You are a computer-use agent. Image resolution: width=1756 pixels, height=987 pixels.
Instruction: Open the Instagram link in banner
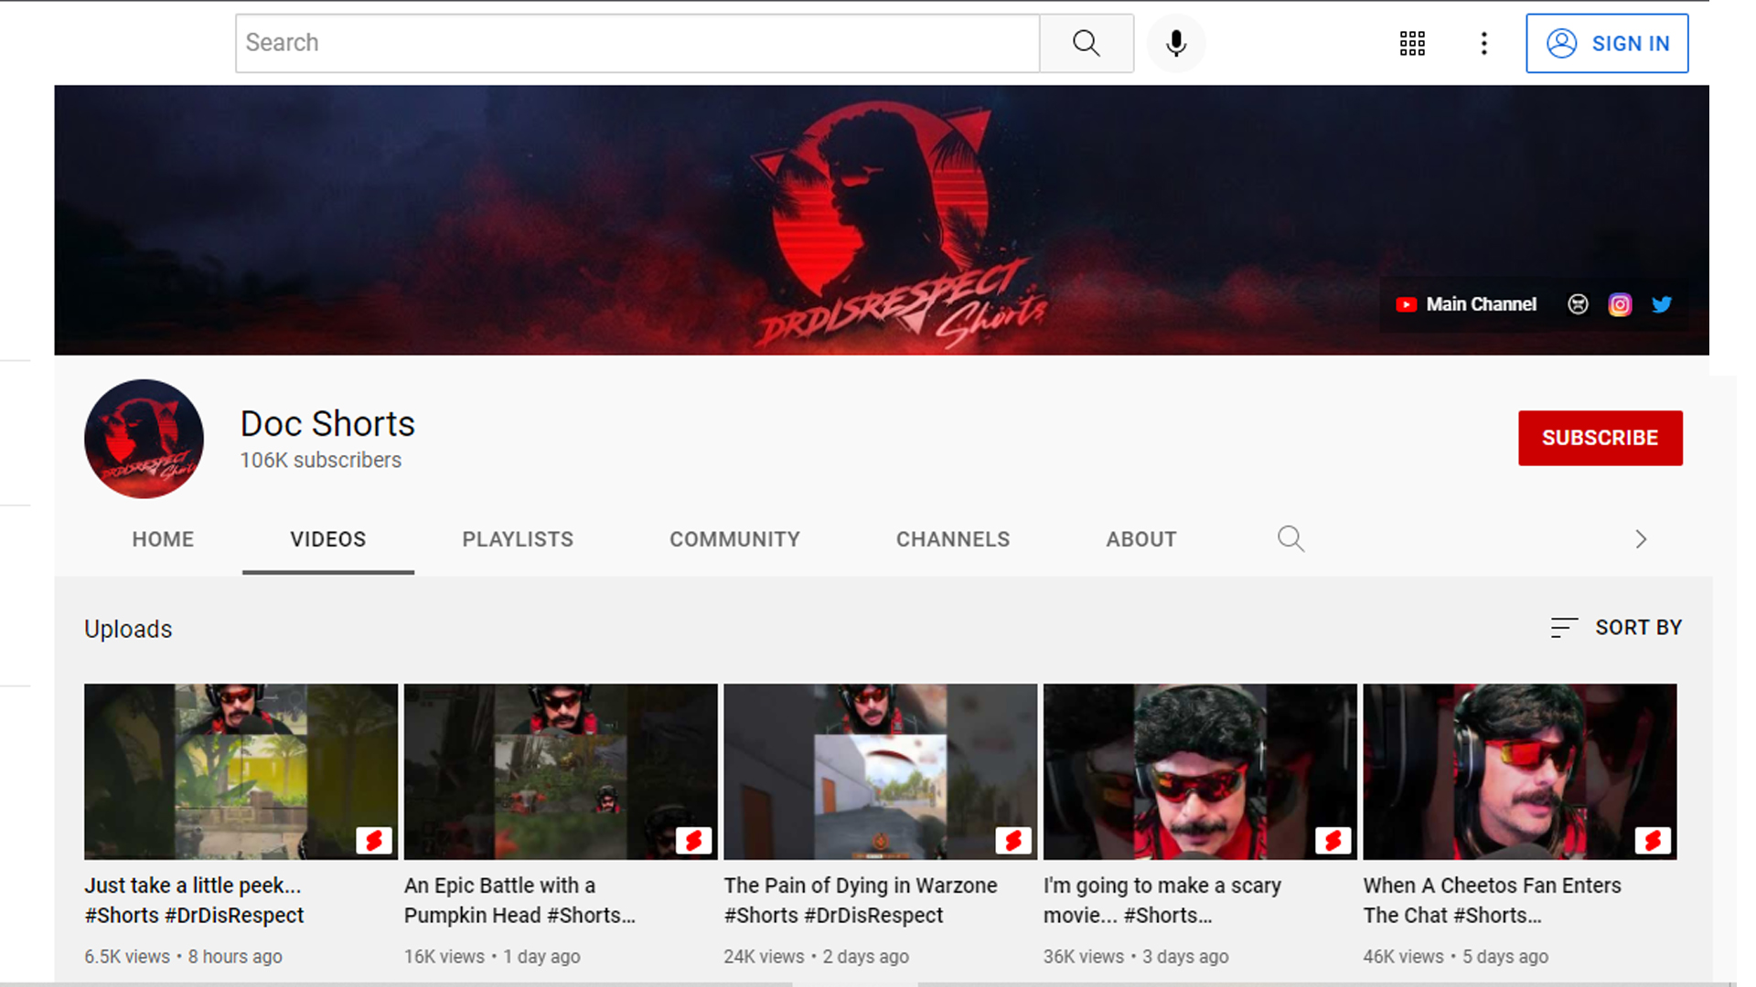(1620, 304)
